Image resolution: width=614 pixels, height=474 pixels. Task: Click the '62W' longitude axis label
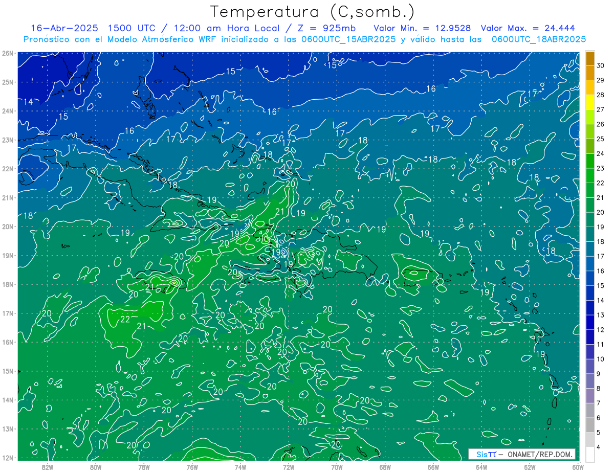pos(530,466)
